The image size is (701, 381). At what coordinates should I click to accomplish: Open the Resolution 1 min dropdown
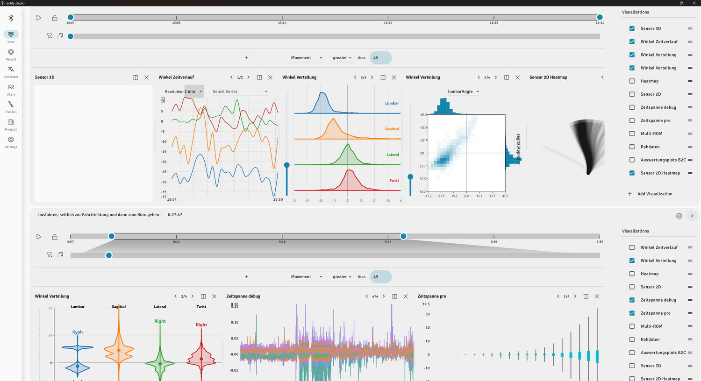pos(194,92)
